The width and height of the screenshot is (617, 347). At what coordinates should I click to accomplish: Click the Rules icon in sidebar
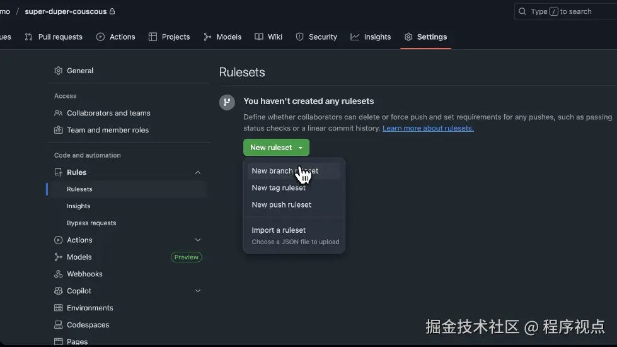58,172
